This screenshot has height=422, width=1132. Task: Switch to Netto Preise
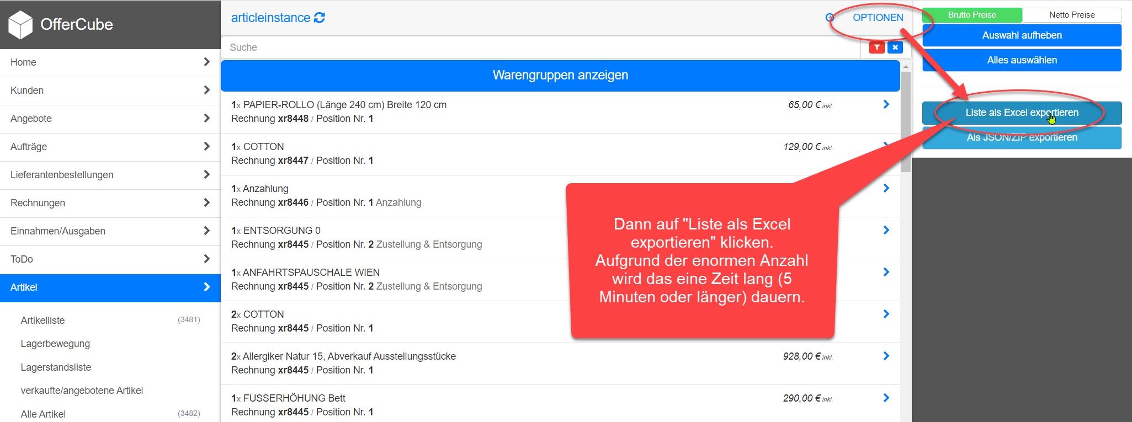tap(1072, 15)
